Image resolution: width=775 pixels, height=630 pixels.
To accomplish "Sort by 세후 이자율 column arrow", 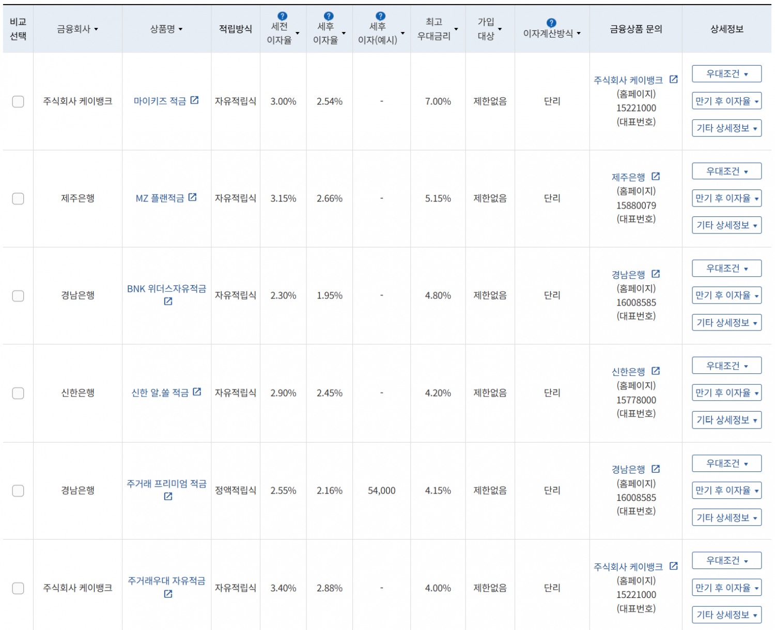I will (x=344, y=34).
